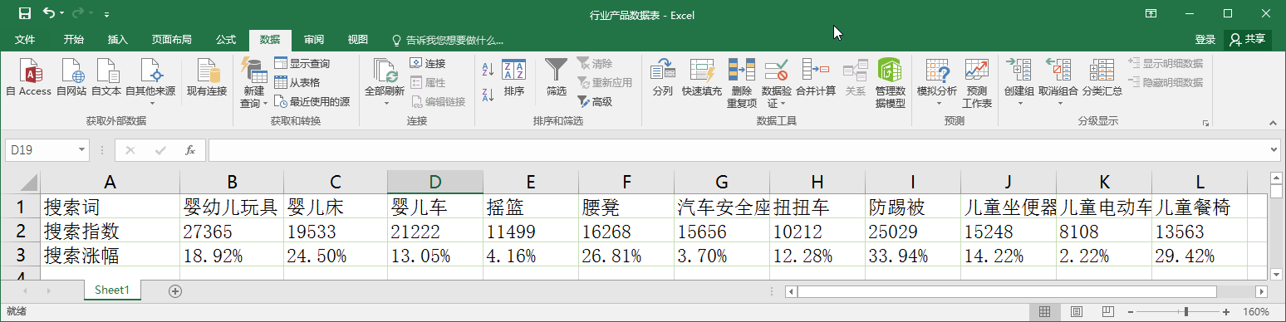Select the cell containing 27365

[x=232, y=232]
